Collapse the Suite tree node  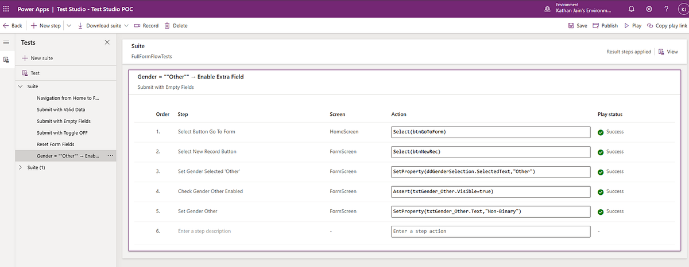pyautogui.click(x=21, y=87)
